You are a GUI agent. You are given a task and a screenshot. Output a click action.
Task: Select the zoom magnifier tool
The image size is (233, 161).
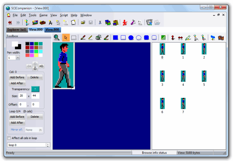click(57, 38)
